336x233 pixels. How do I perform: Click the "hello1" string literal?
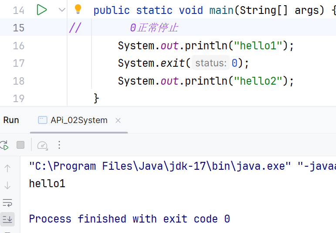[258, 46]
